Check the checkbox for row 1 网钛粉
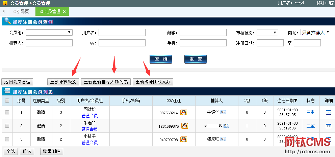 [x=7, y=113]
